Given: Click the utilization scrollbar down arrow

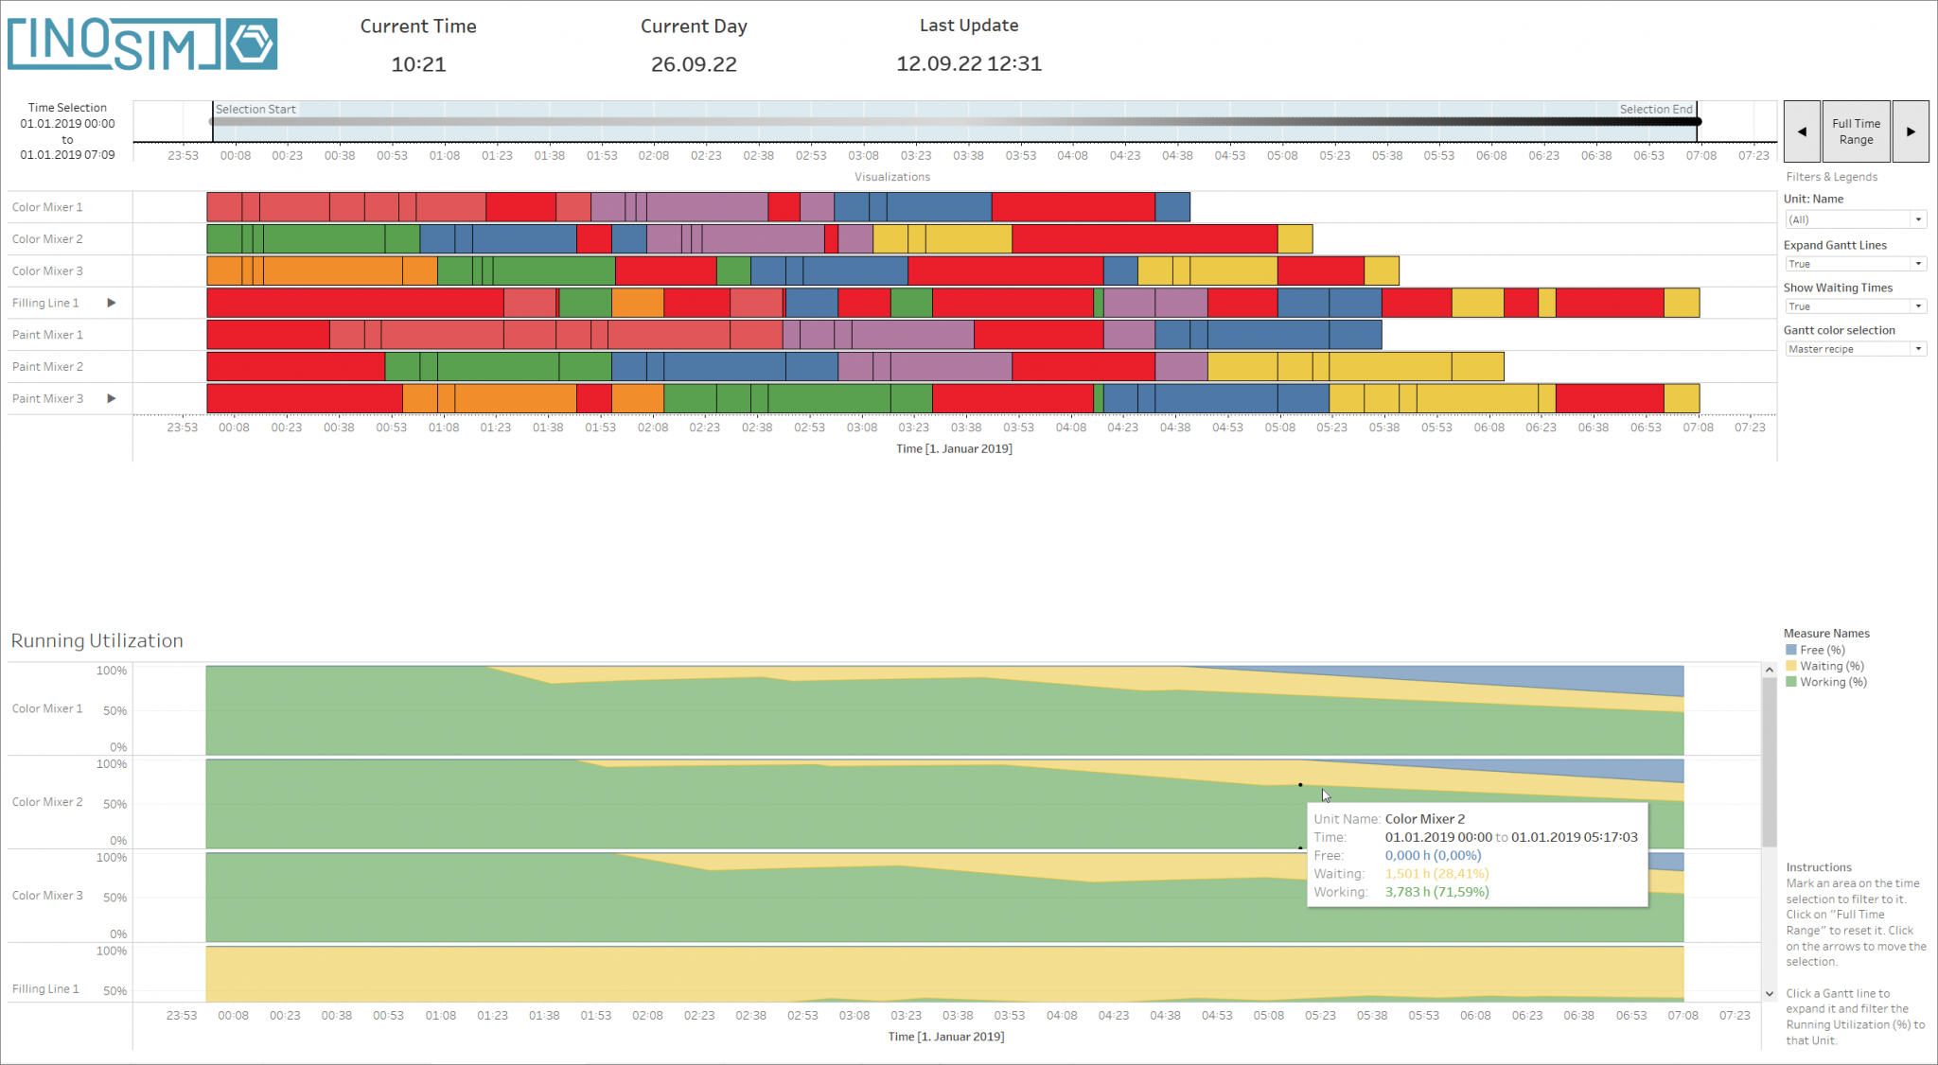Looking at the screenshot, I should pos(1769,993).
